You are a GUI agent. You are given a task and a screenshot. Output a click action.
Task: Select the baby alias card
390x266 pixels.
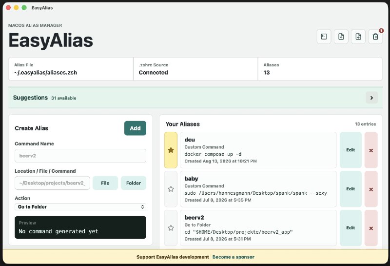pos(258,189)
